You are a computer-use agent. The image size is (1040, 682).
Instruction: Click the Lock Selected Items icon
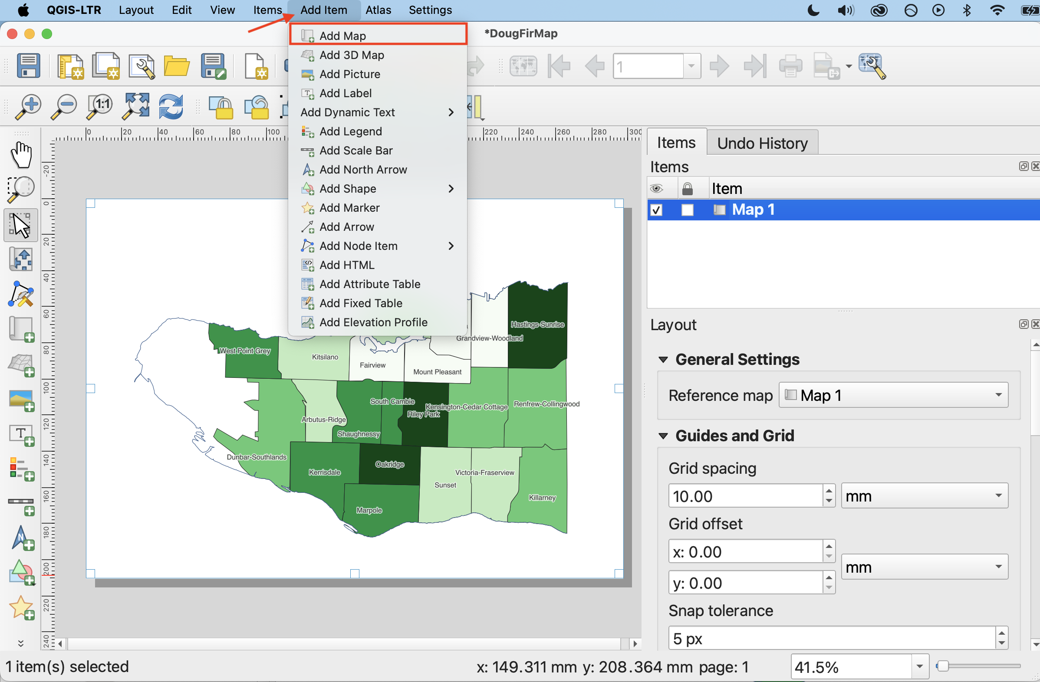tap(221, 108)
